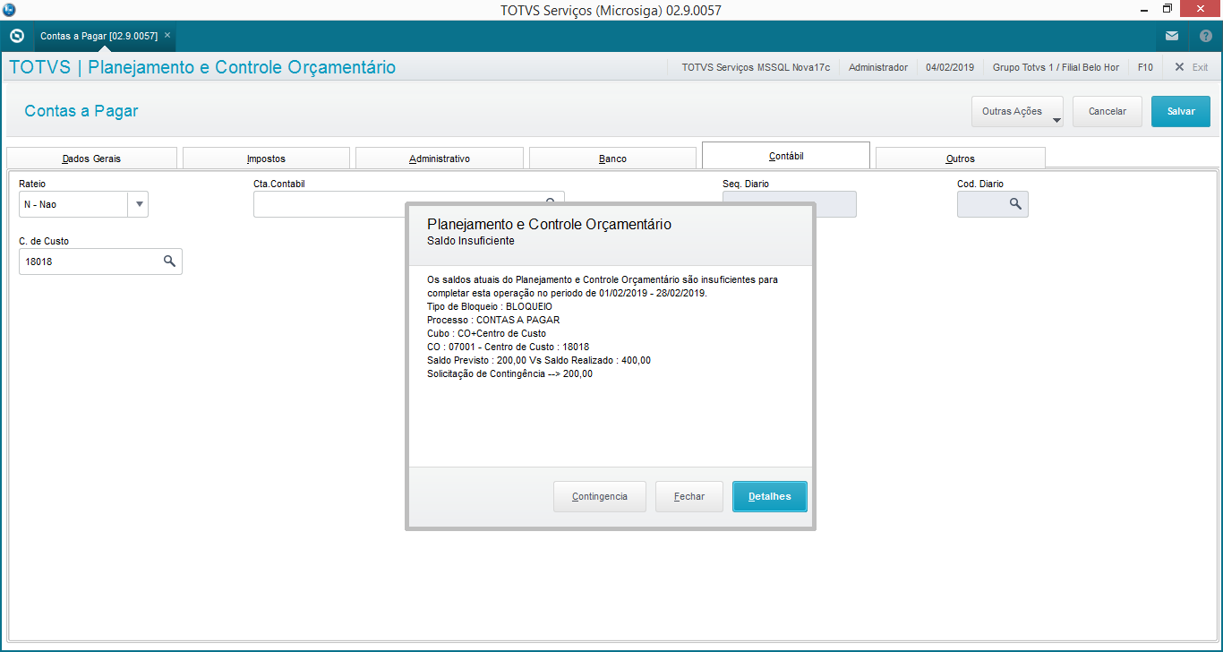Click Grupo Totvs 1 / Filial Belo Hor
The image size is (1223, 652).
point(1056,67)
